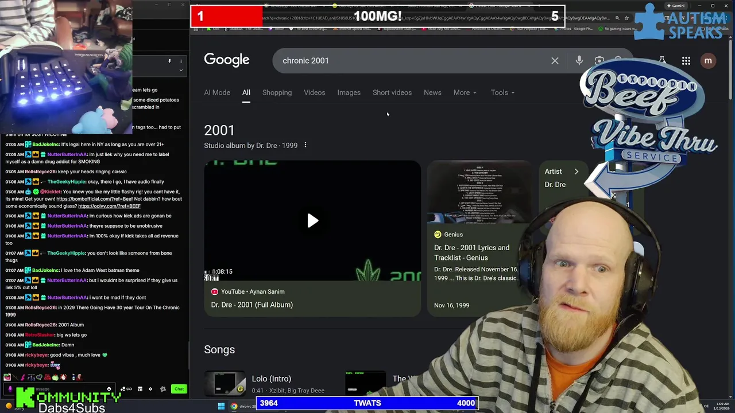Collapse the chat panel chevron
735x413 pixels.
click(x=181, y=71)
